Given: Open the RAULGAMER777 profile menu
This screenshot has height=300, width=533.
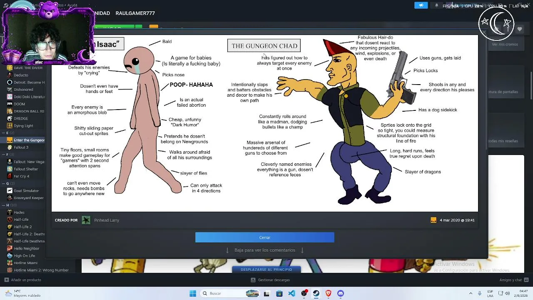Looking at the screenshot, I should 135,13.
